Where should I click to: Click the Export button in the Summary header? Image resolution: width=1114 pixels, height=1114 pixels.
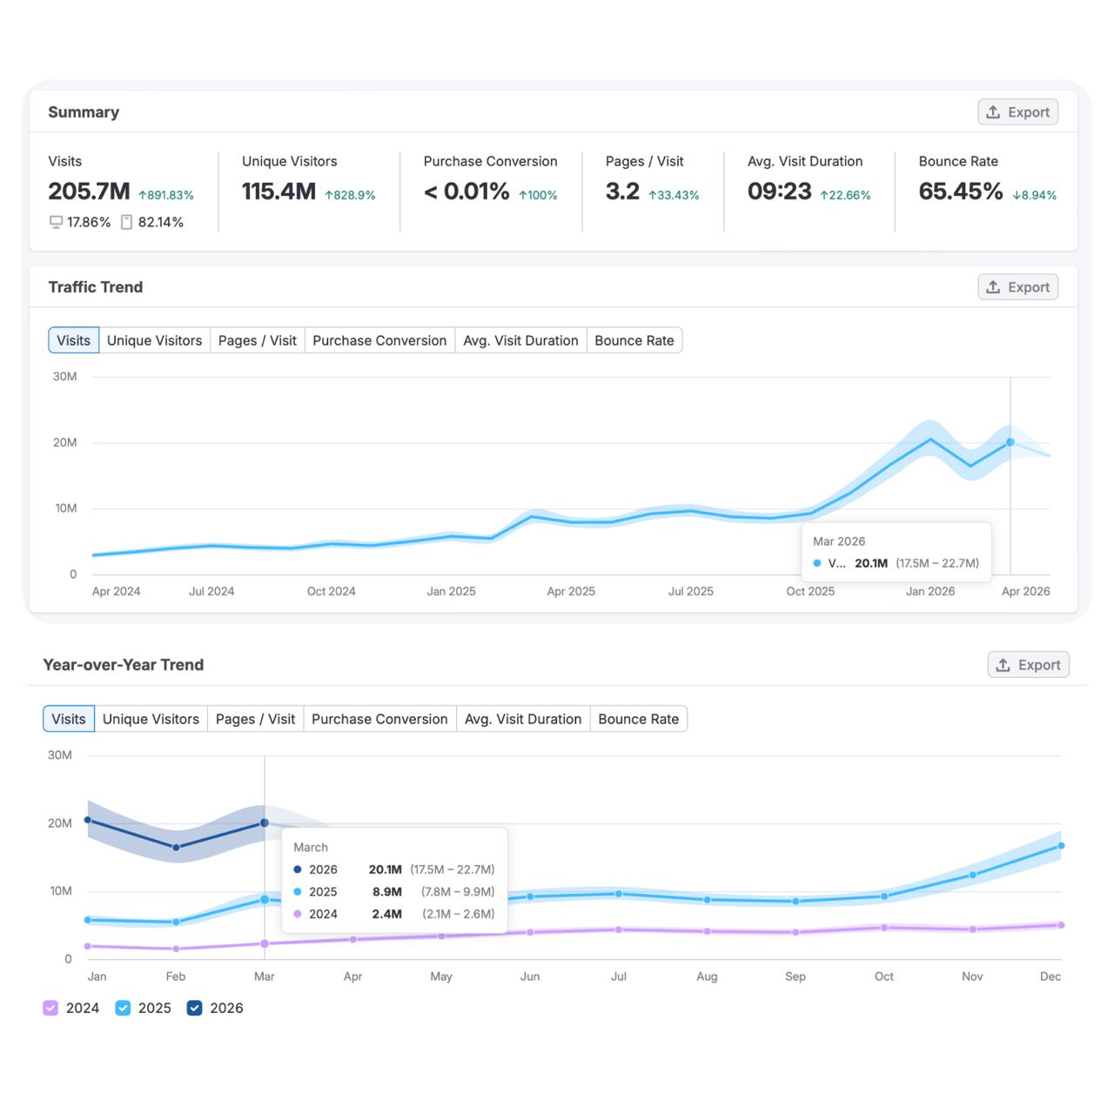coord(1017,111)
